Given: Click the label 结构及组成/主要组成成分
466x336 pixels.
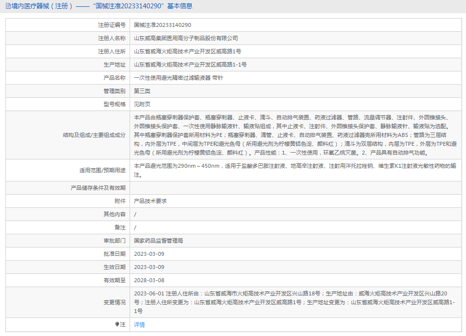Looking at the screenshot, I should point(94,135).
